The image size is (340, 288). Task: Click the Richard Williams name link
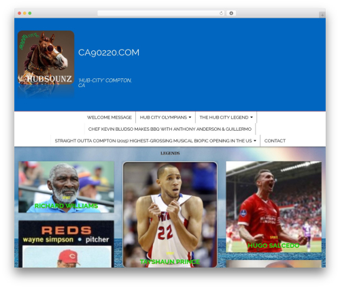[66, 206]
